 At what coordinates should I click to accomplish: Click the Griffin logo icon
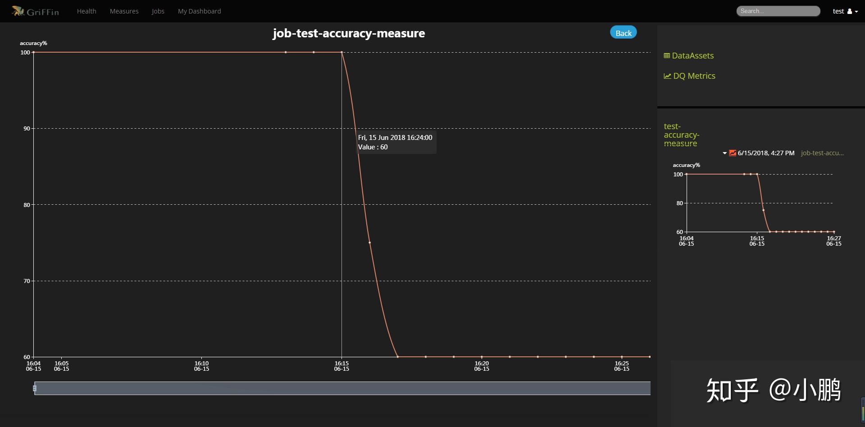(x=18, y=11)
